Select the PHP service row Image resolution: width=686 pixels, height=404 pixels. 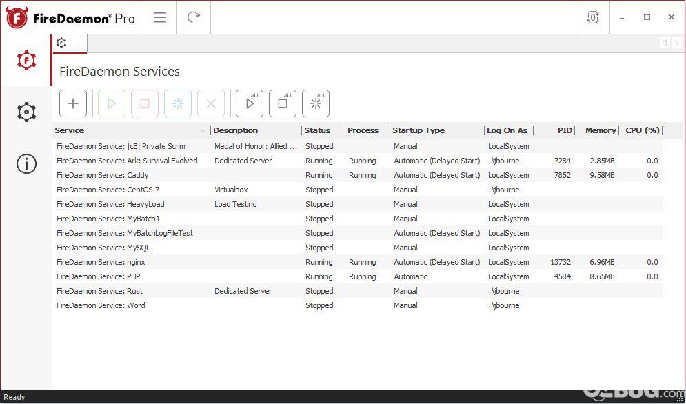pos(357,276)
